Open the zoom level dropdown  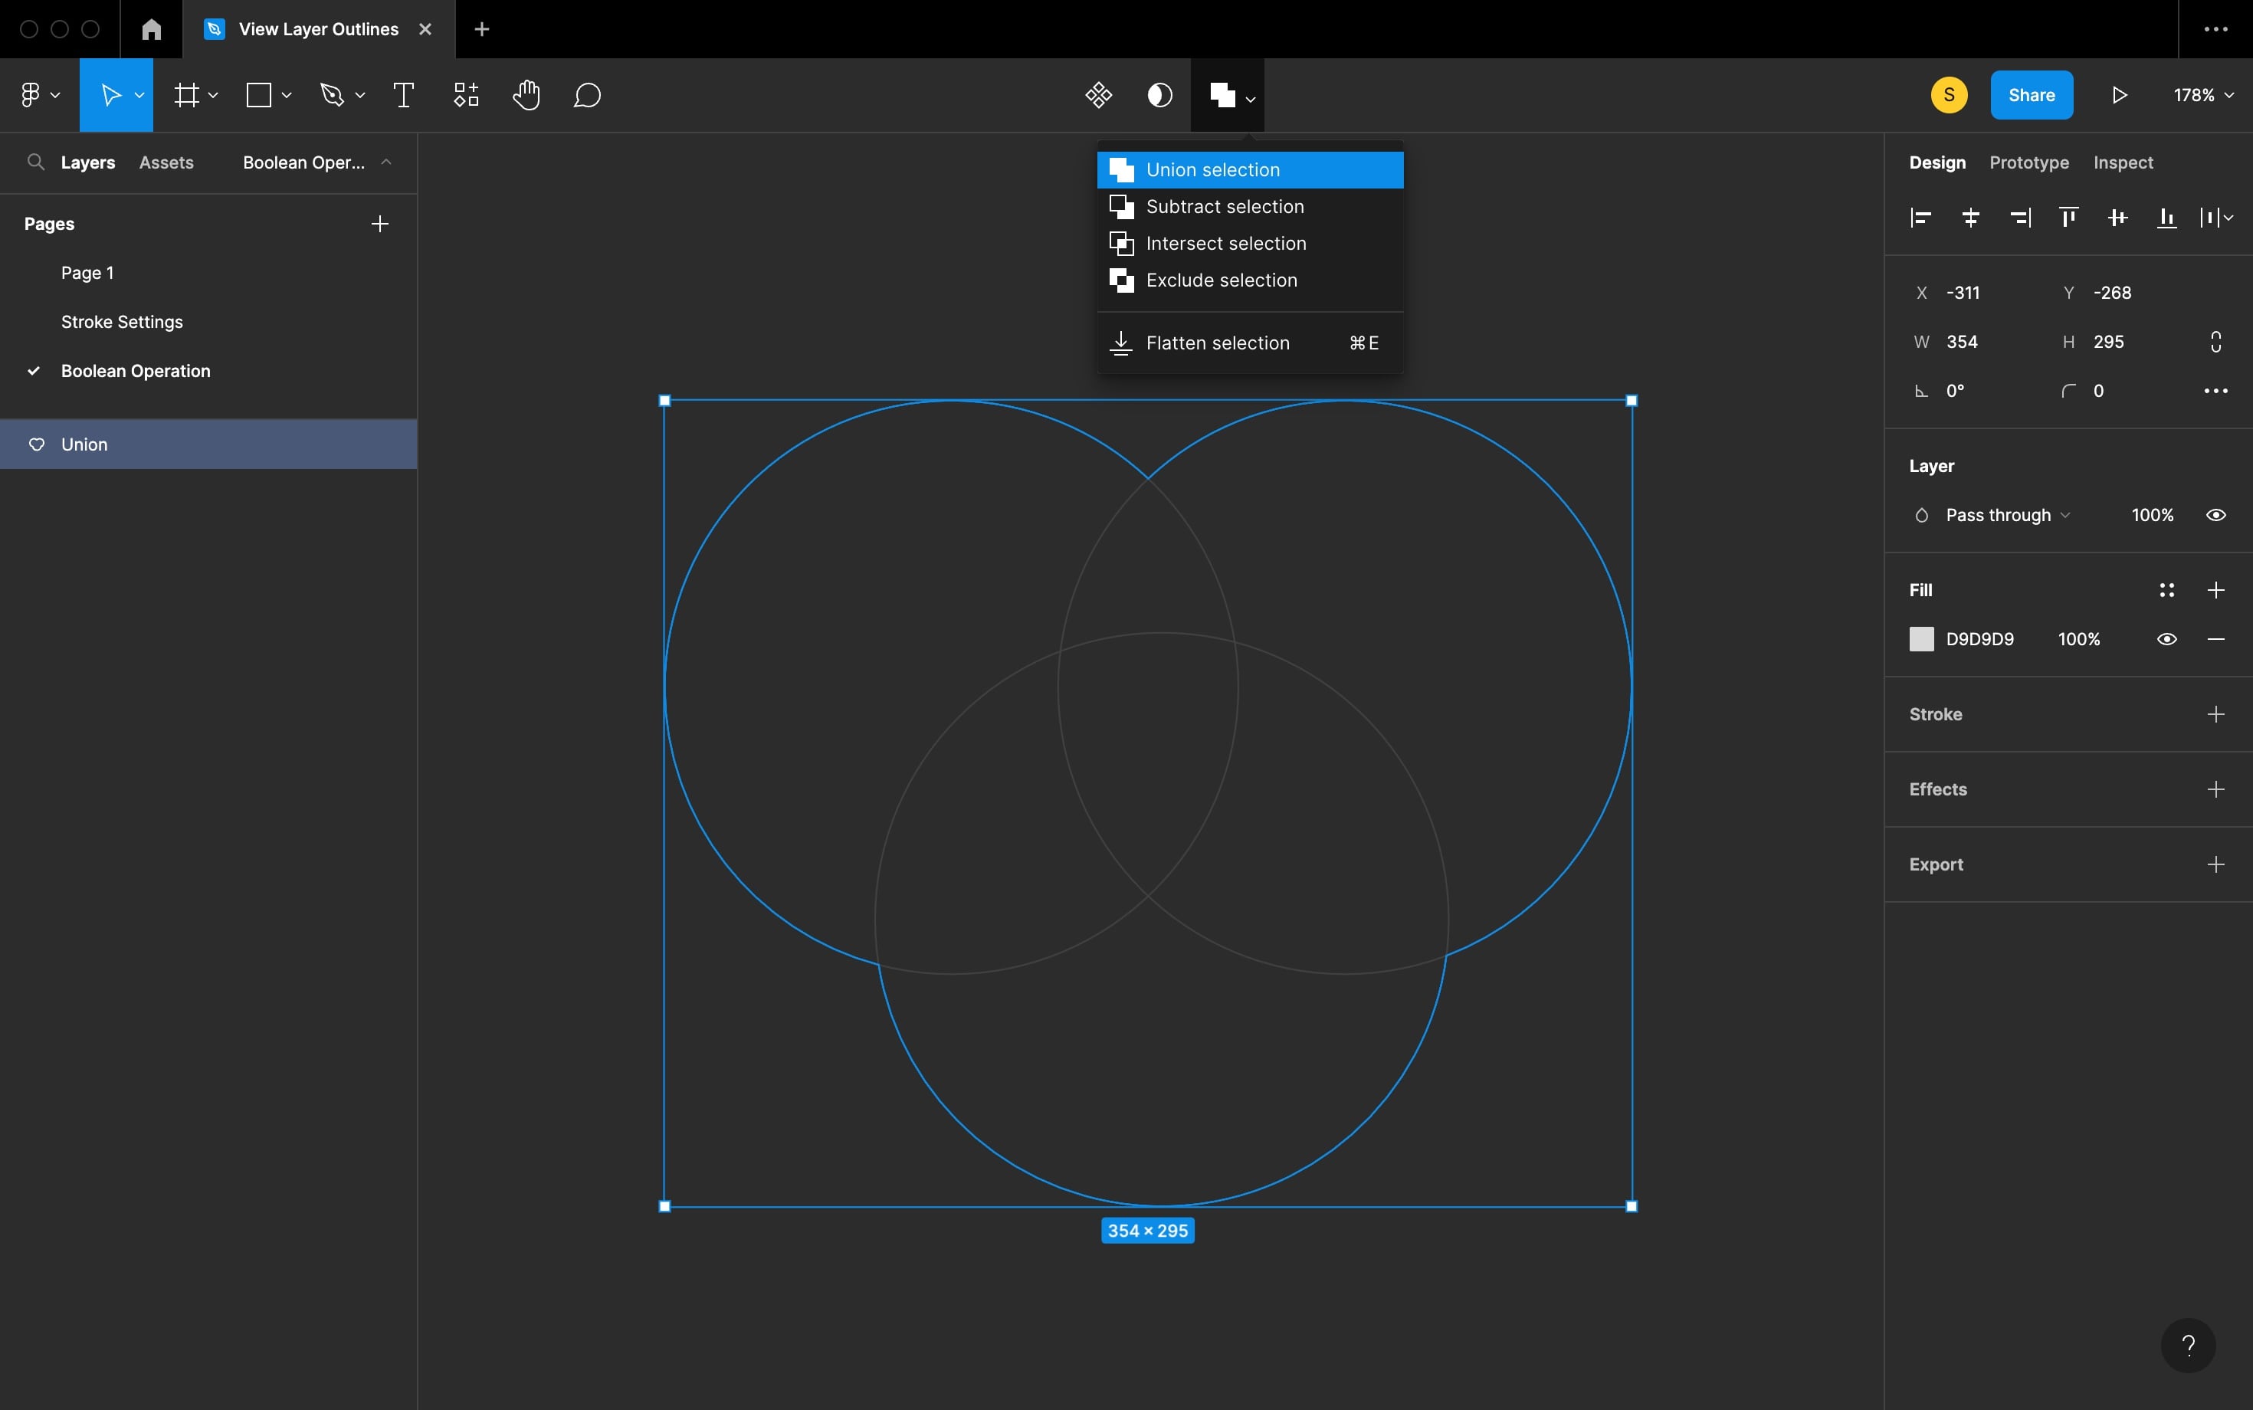click(2202, 95)
